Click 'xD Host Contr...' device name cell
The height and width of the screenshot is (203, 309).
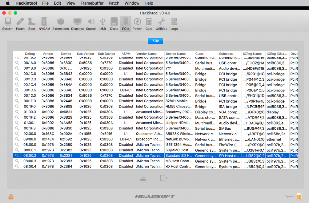tap(179, 166)
